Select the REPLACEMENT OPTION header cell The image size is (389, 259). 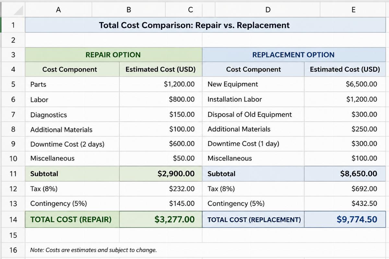pyautogui.click(x=294, y=55)
